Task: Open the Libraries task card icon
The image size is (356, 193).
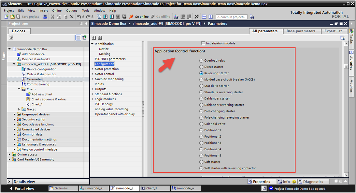Action: pos(351,52)
